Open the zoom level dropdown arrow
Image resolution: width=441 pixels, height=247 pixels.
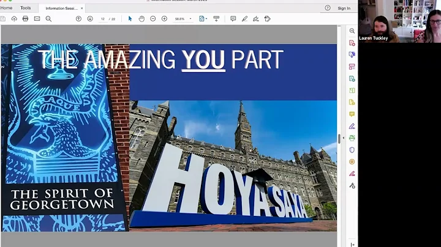click(x=190, y=19)
